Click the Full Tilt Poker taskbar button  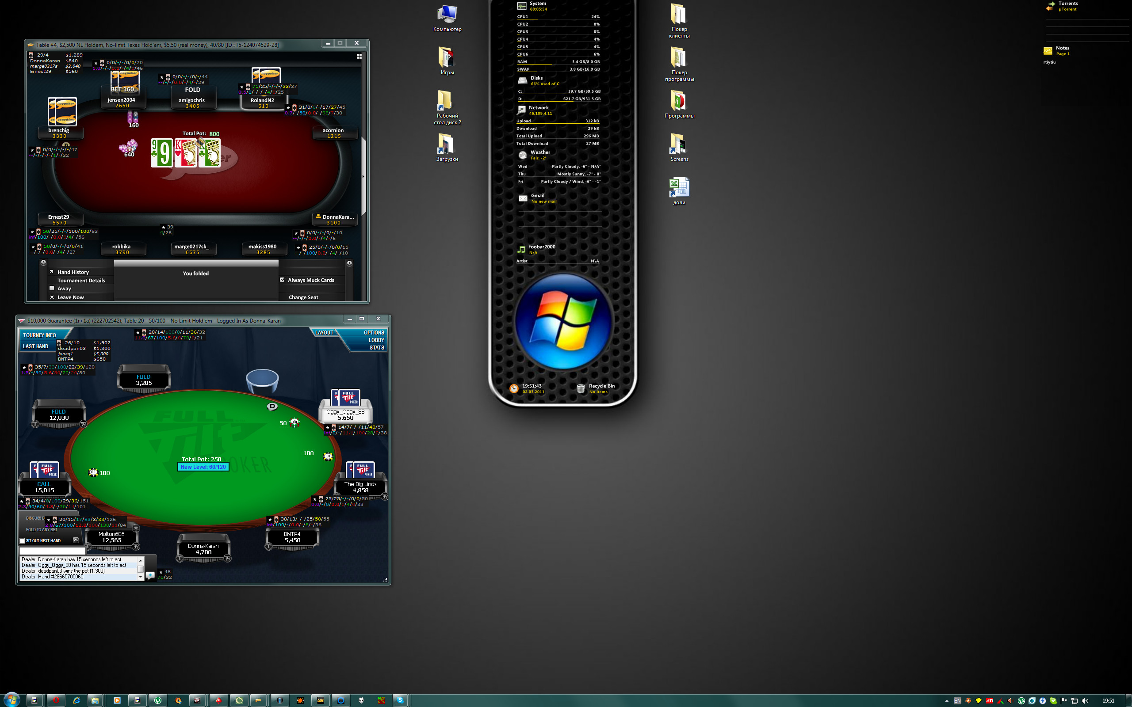197,700
